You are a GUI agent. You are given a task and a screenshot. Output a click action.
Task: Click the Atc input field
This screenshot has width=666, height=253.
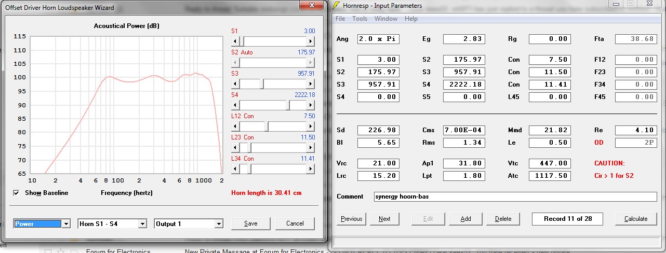click(x=550, y=176)
